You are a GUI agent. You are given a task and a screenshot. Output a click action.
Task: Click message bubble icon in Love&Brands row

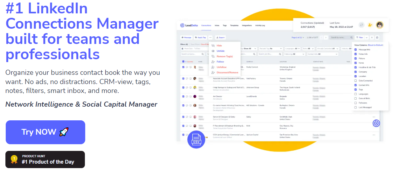(187, 96)
